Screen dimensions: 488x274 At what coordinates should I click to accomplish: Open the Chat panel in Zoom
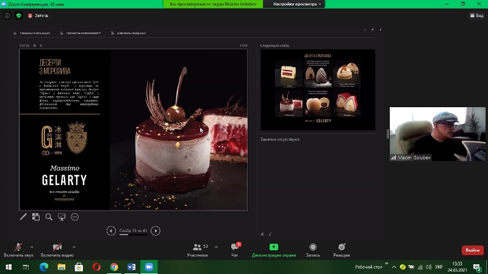pos(235,249)
